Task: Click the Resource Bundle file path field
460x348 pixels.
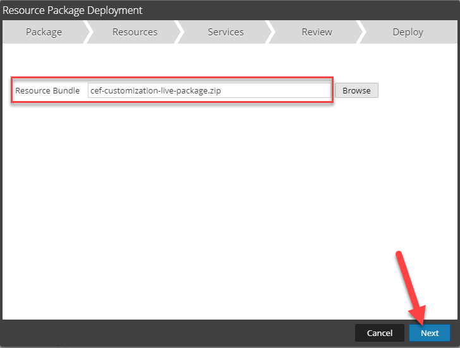Action: (209, 90)
